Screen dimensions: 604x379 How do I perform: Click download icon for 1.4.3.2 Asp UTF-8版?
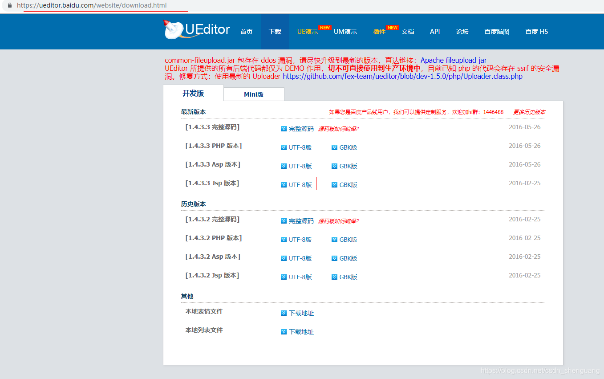pos(284,258)
